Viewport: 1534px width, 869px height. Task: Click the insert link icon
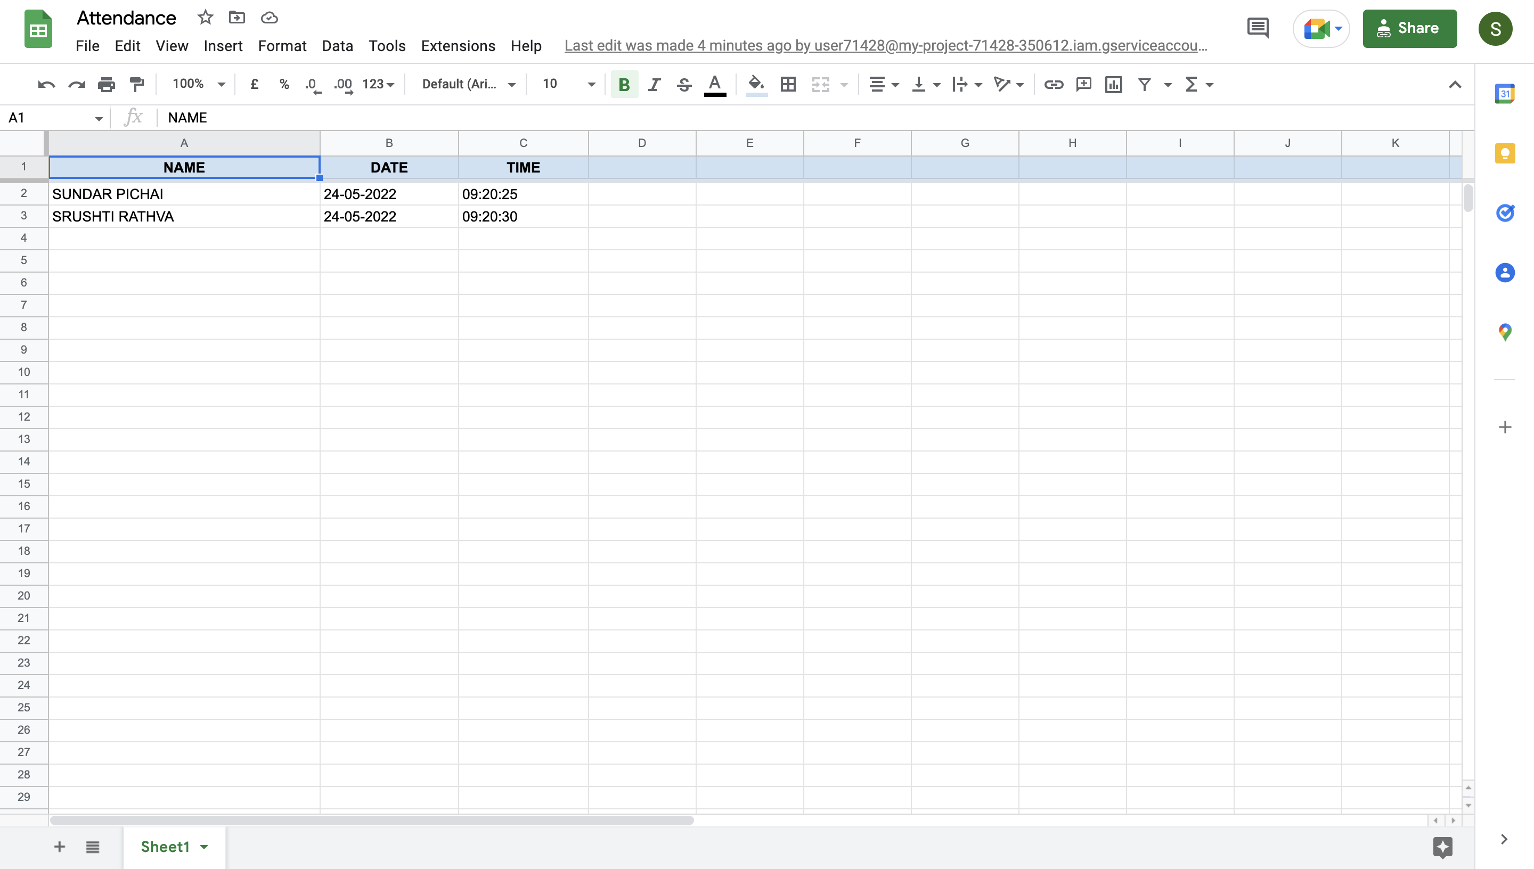pos(1053,84)
